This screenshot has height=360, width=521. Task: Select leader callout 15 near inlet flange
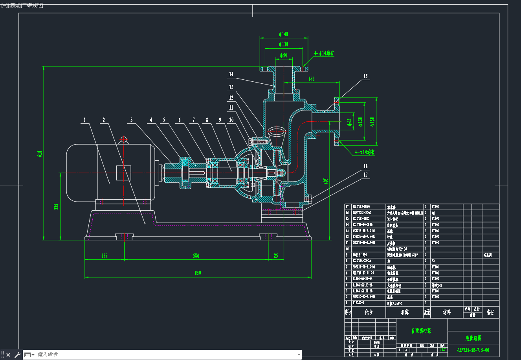[x=365, y=76]
